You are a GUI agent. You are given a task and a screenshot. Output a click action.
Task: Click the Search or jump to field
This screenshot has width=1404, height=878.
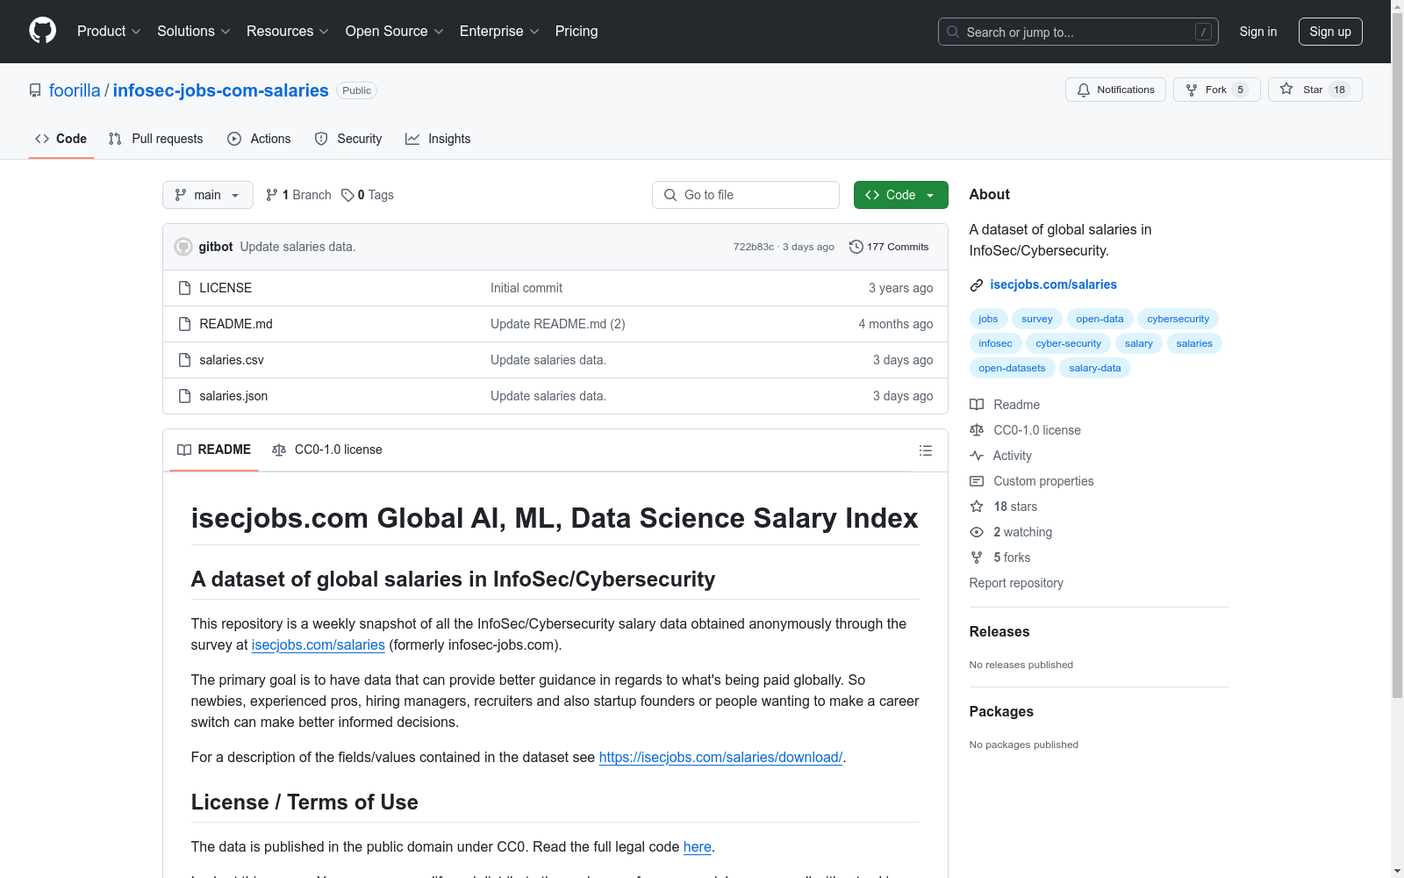1078,32
